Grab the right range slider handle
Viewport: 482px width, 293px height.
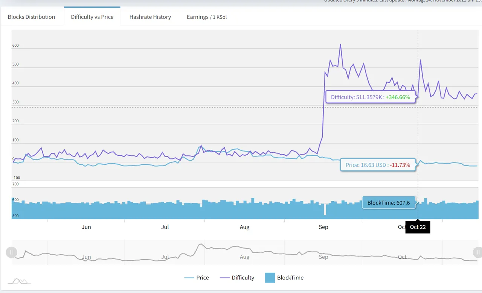point(477,252)
